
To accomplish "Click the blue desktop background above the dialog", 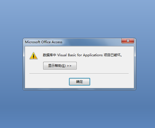I will coord(77,19).
